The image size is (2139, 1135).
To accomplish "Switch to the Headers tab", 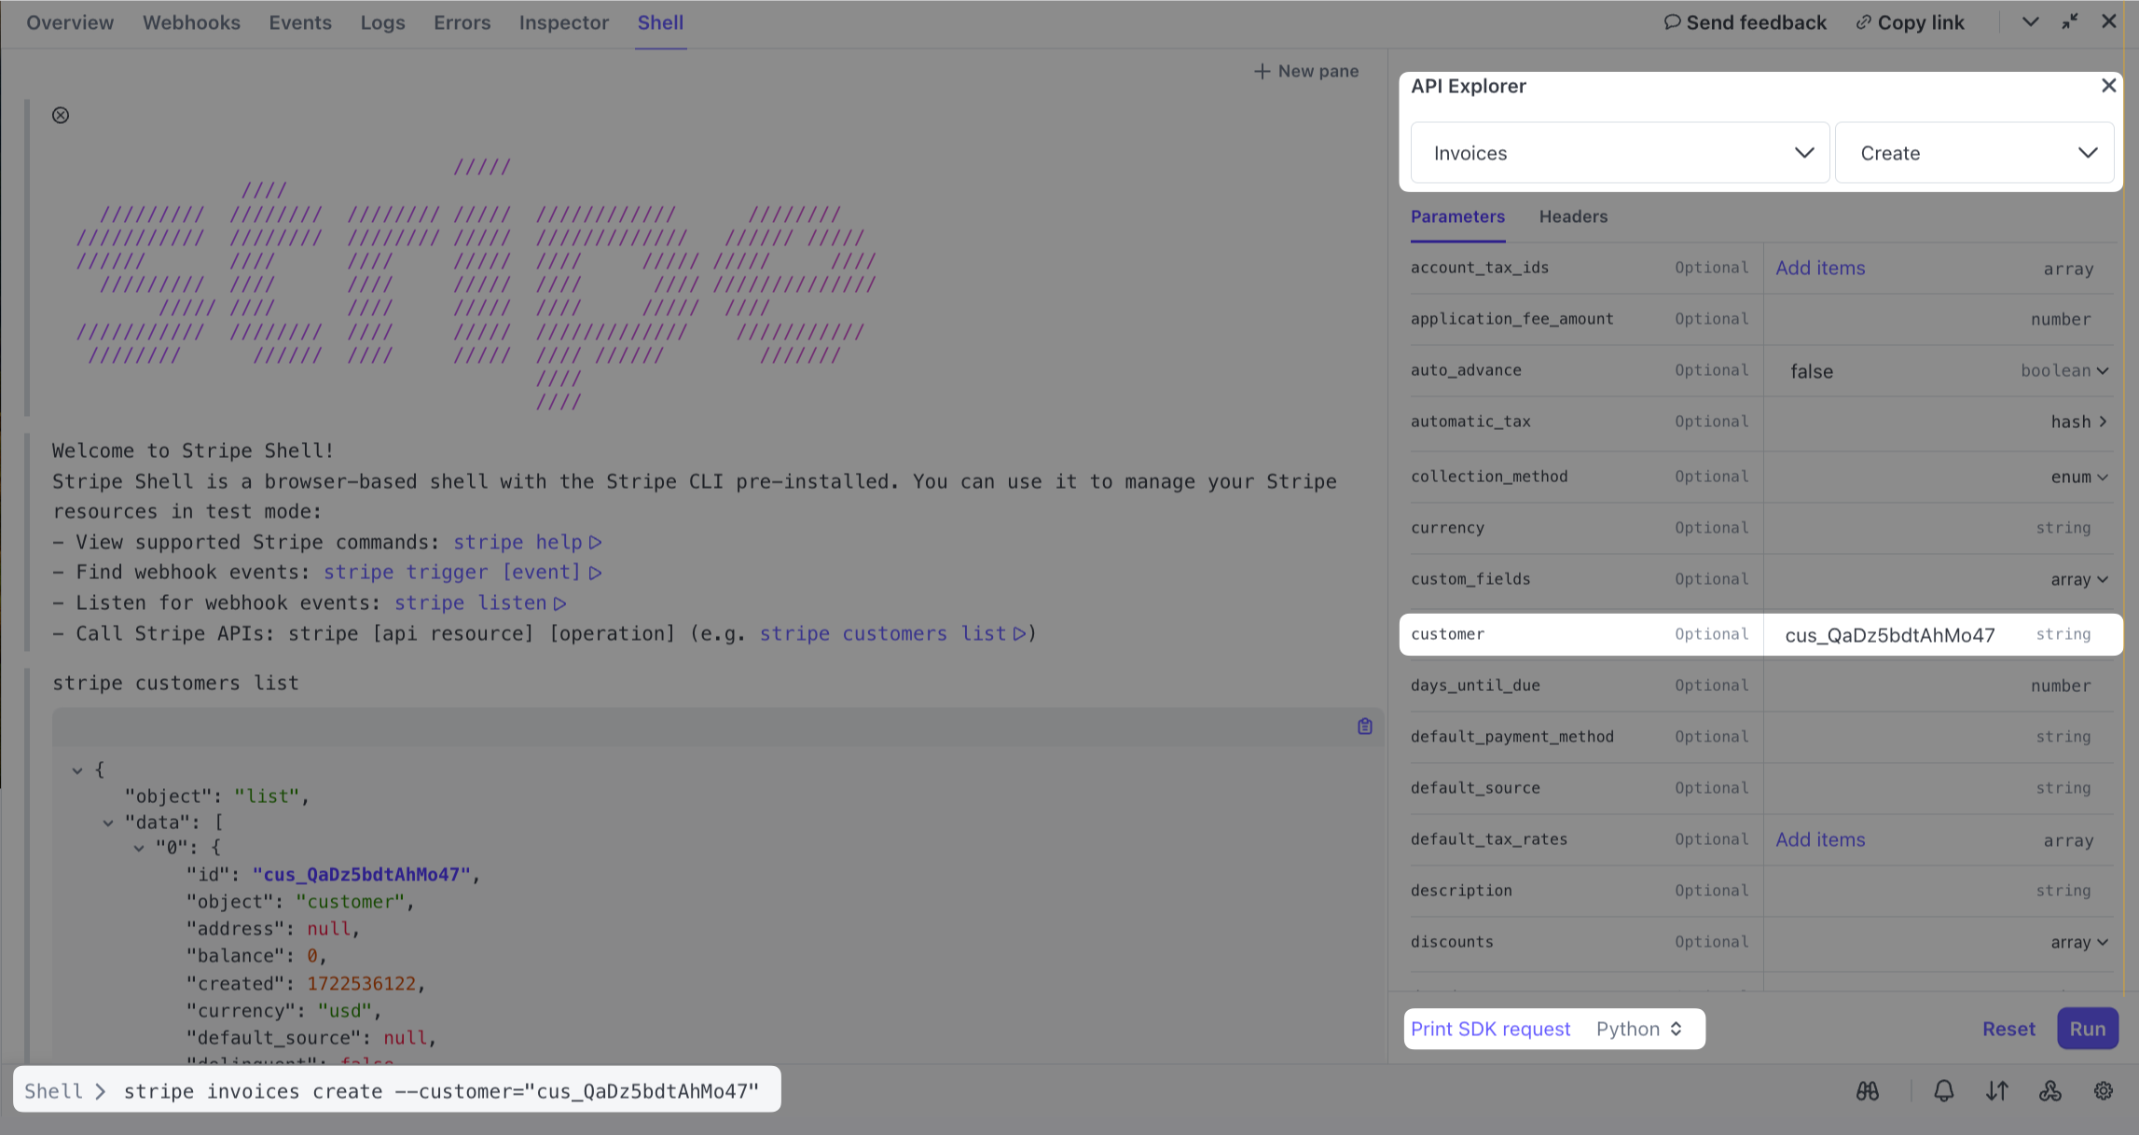I will pyautogui.click(x=1573, y=216).
